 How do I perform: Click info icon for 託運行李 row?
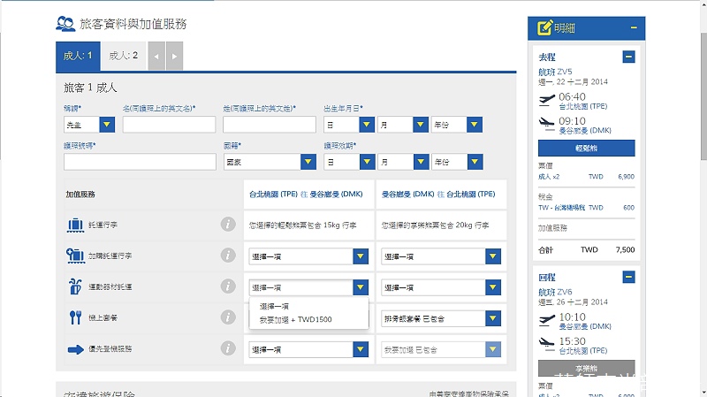(x=228, y=225)
